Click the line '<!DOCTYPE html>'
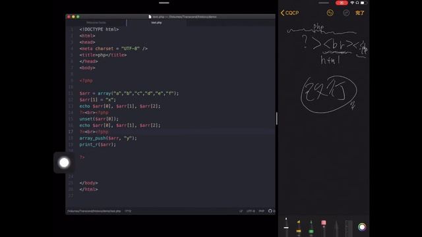Viewport: 422px width, 237px height. point(99,29)
